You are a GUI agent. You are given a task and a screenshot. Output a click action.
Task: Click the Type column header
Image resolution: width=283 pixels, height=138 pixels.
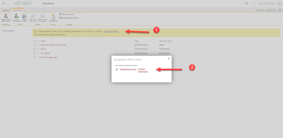137,41
